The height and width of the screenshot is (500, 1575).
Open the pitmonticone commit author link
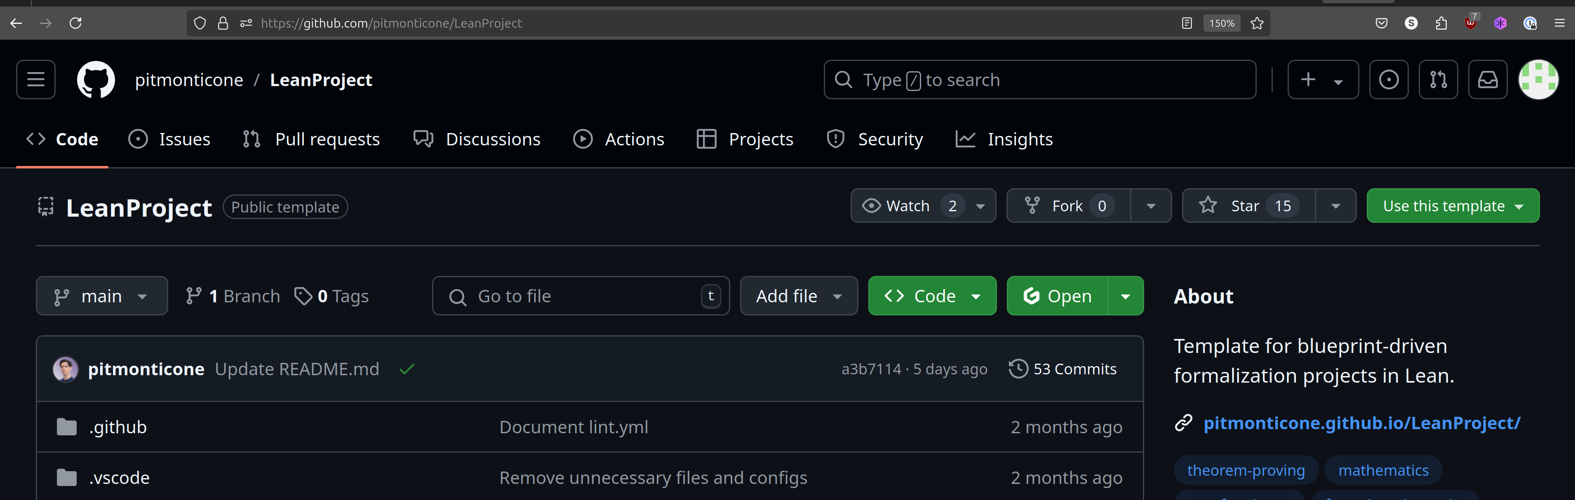(x=146, y=369)
